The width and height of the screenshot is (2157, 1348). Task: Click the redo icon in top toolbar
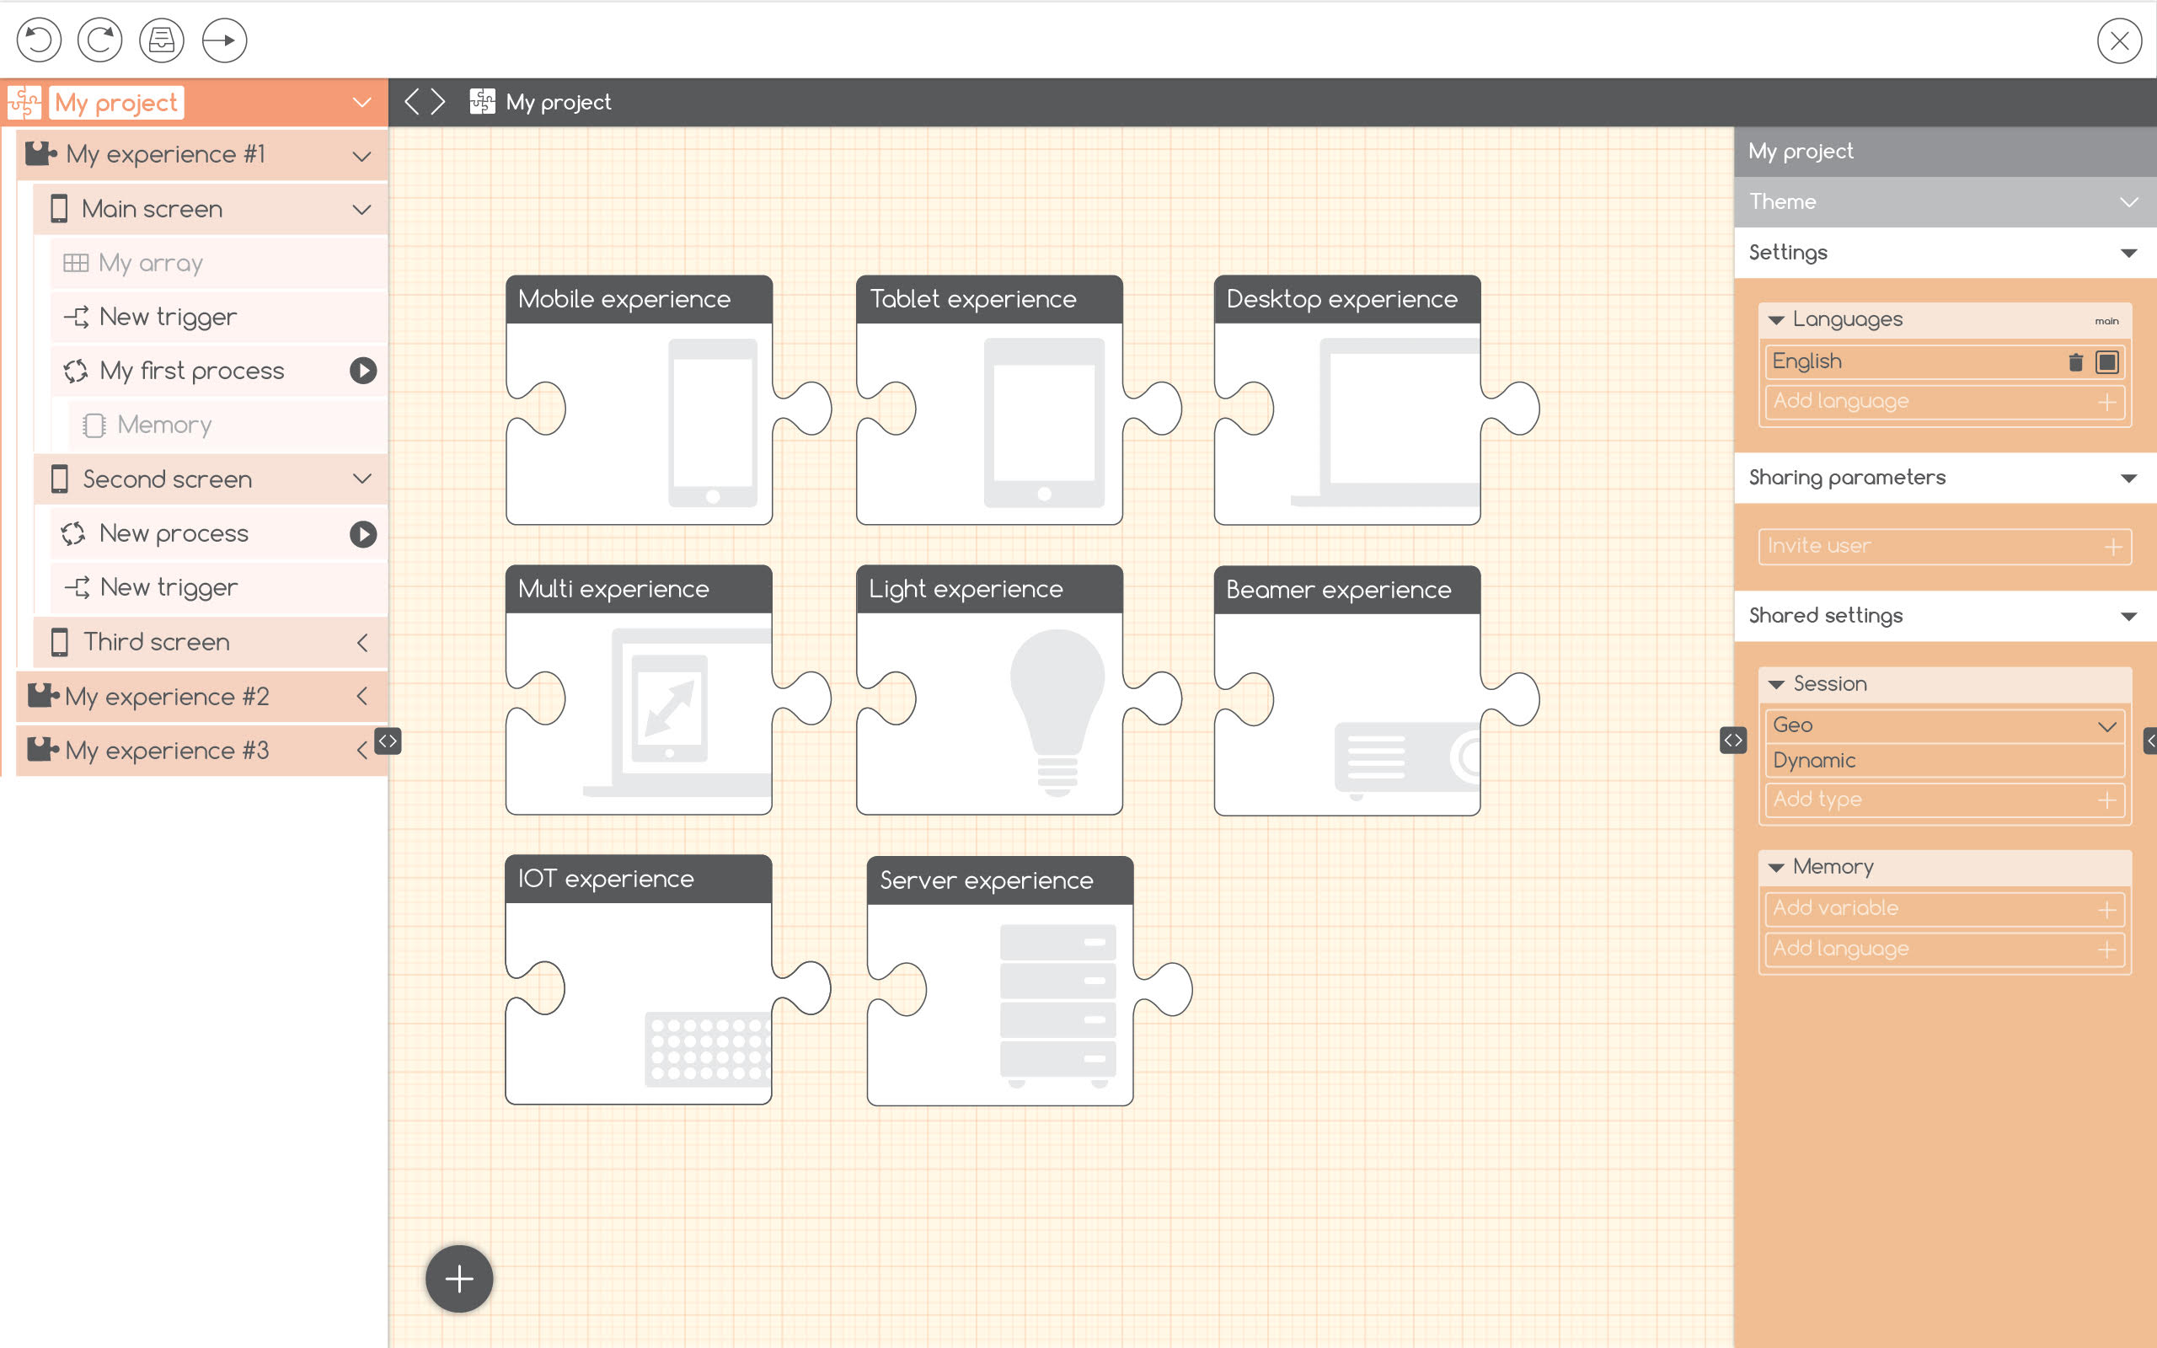pos(99,40)
